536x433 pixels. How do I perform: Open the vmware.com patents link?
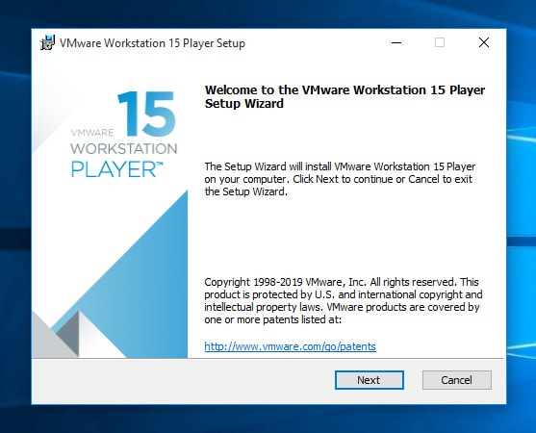(290, 346)
